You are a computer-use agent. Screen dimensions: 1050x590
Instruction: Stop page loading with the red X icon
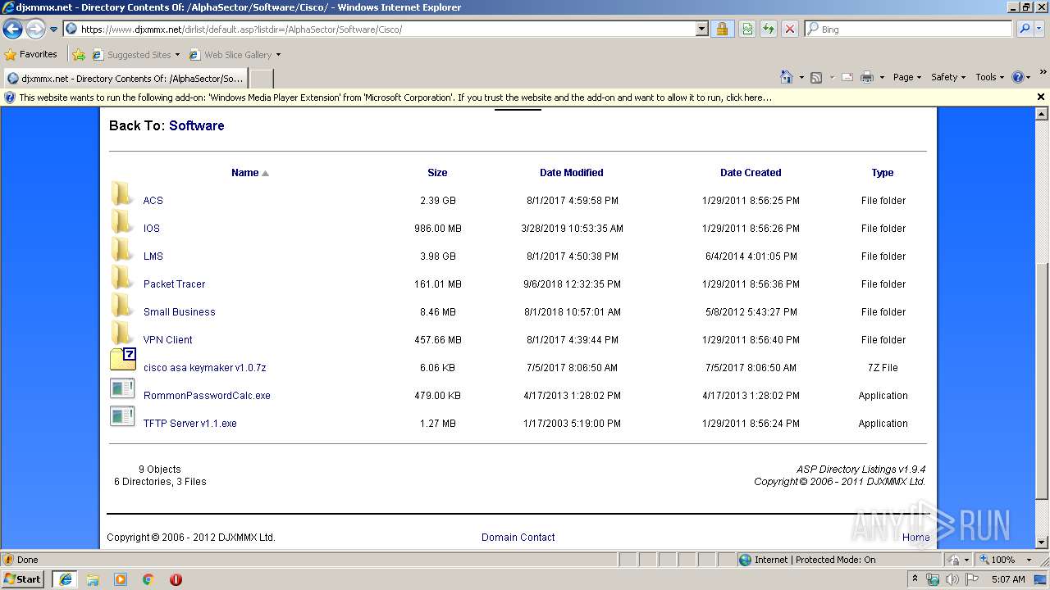tap(790, 29)
